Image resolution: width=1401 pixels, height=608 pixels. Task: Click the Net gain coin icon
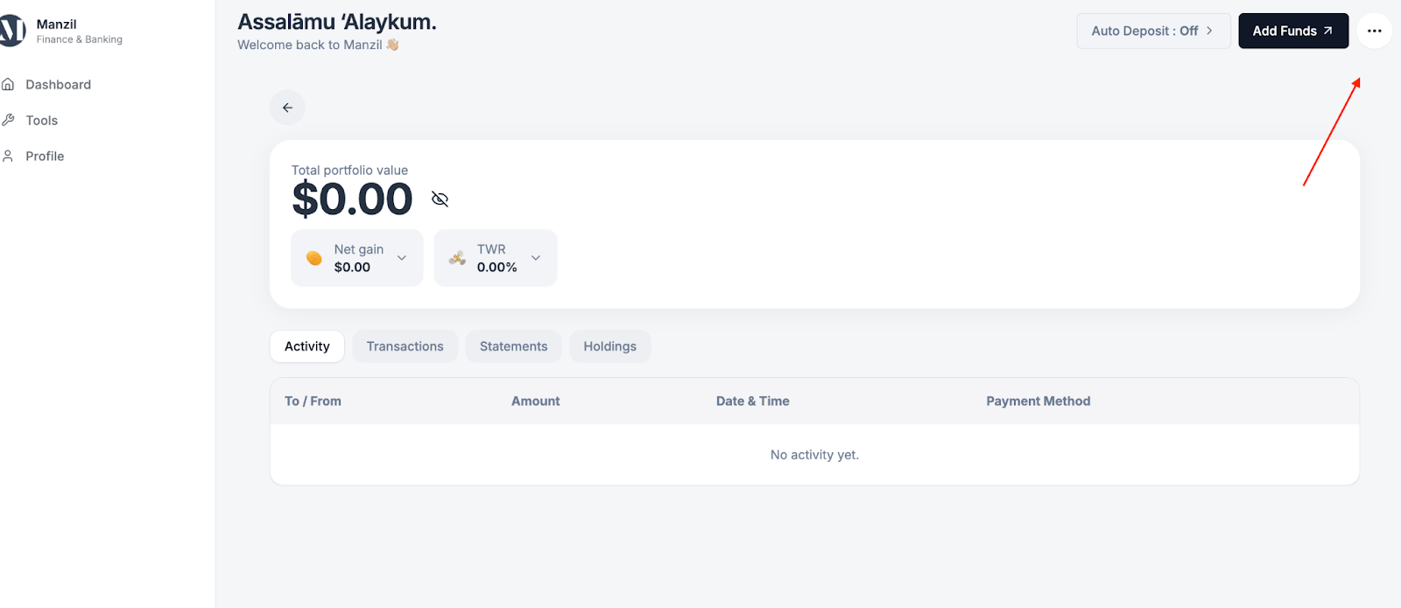(314, 258)
